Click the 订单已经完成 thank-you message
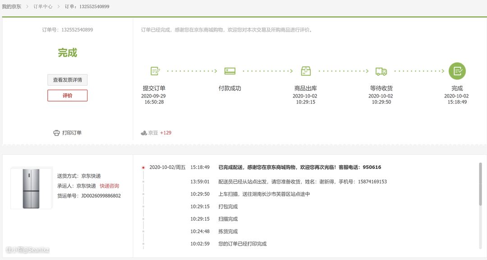 point(227,30)
